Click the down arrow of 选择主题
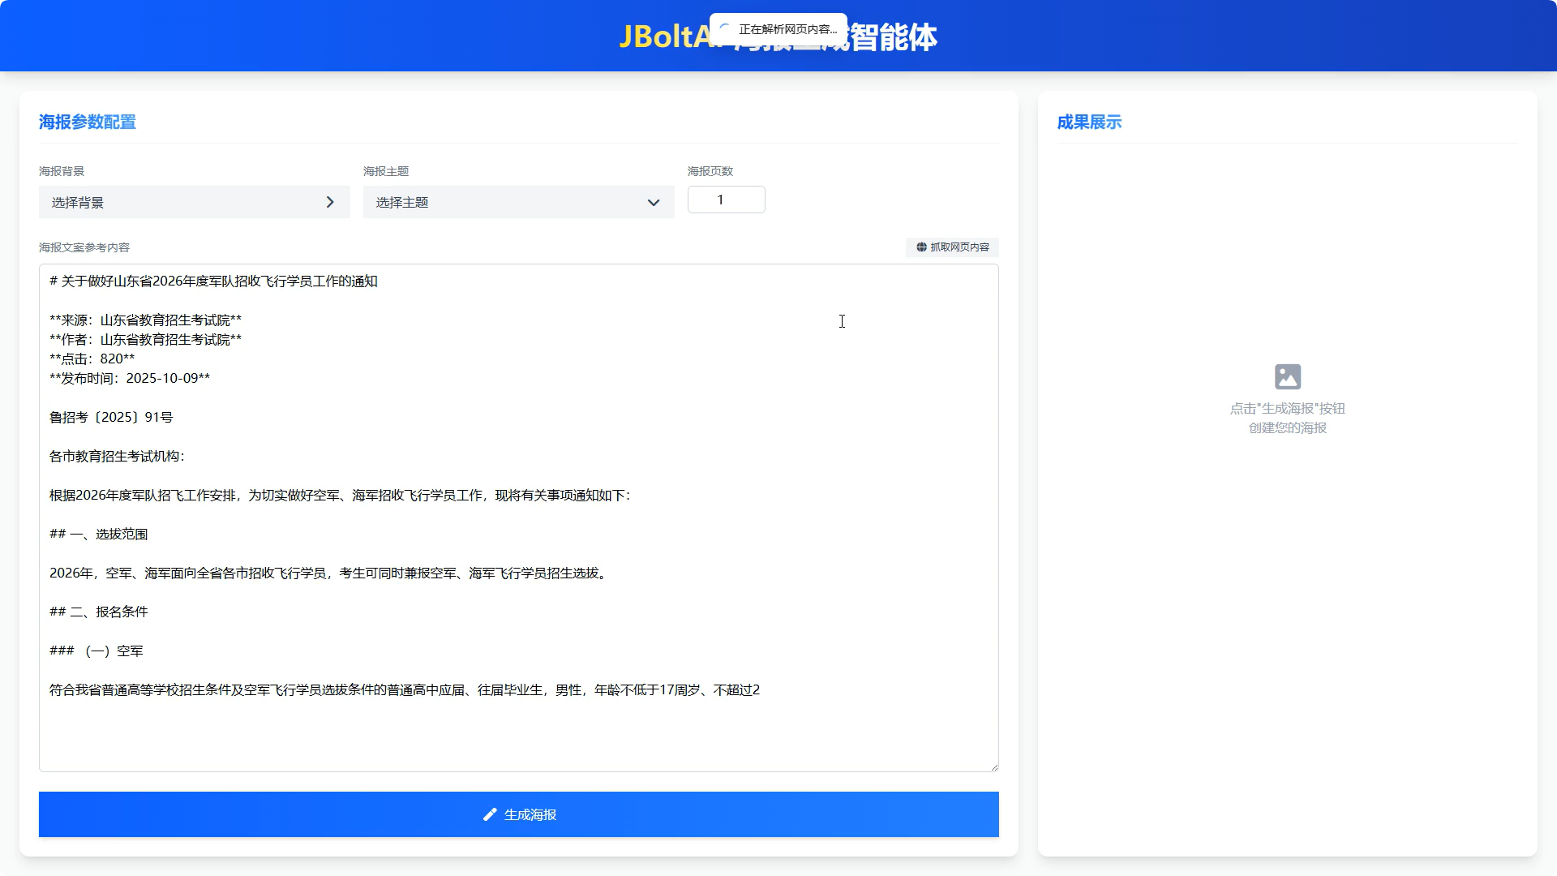This screenshot has height=876, width=1557. click(654, 203)
